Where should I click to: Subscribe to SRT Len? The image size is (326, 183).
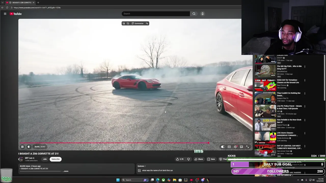[56, 159]
